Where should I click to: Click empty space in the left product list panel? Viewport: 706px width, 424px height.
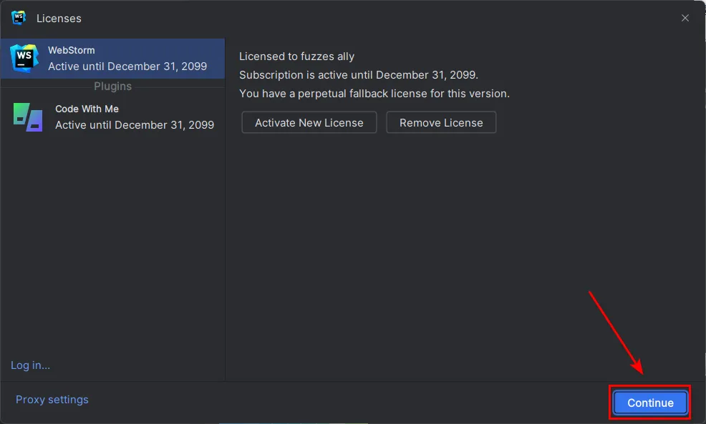click(112, 250)
